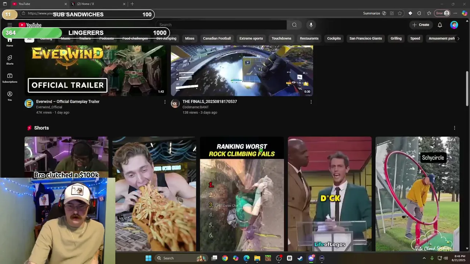This screenshot has width=470, height=264.
Task: Open the You page in sidebar
Action: [10, 96]
